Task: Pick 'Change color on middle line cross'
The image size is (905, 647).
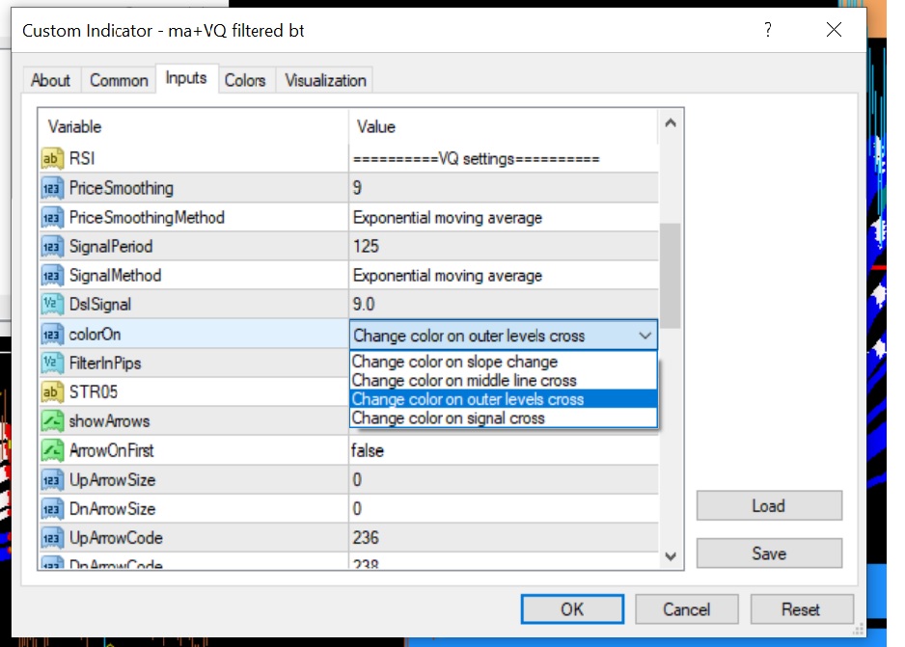Action: (464, 381)
